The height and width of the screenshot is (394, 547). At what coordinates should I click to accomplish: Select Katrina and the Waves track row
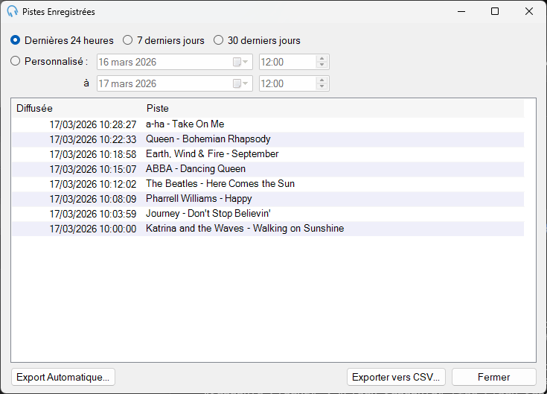tap(268, 229)
